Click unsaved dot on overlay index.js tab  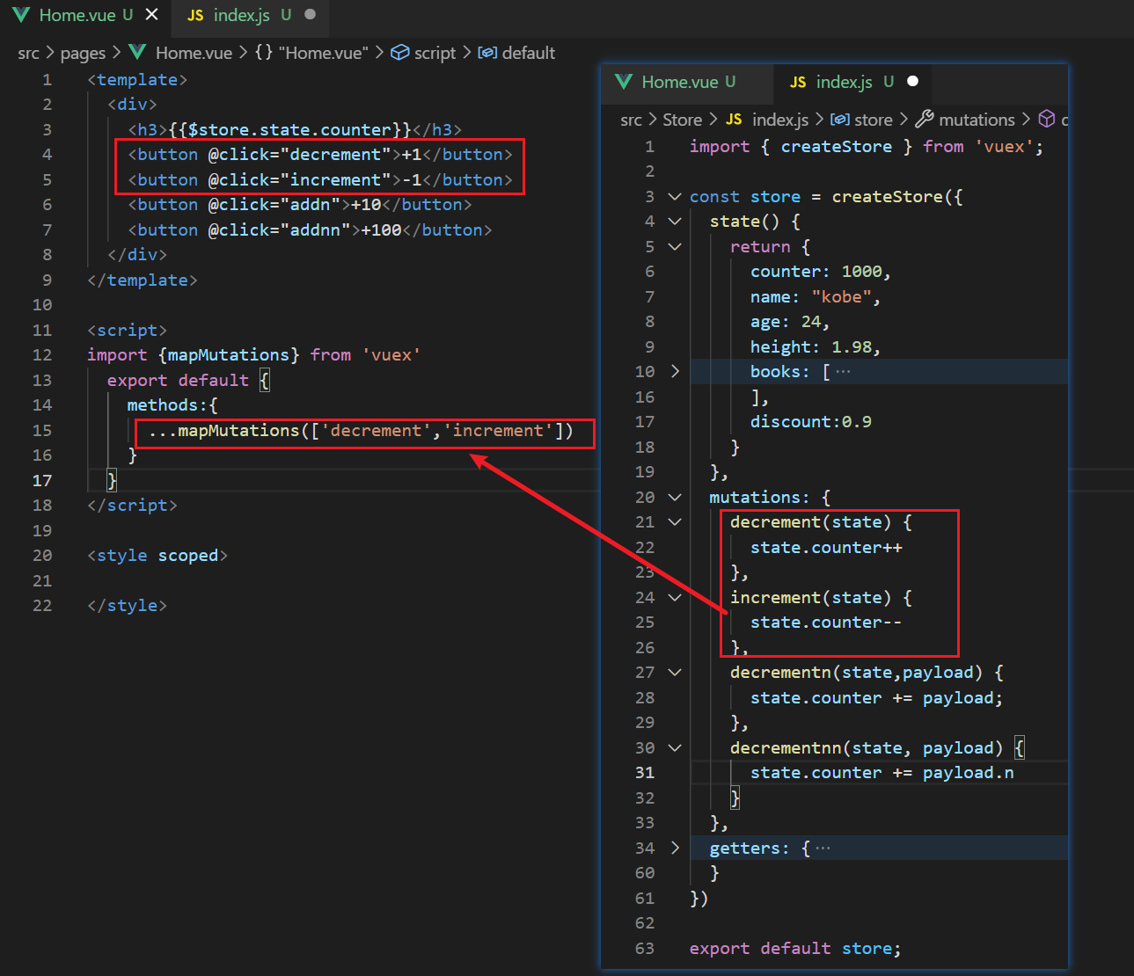pyautogui.click(x=912, y=82)
